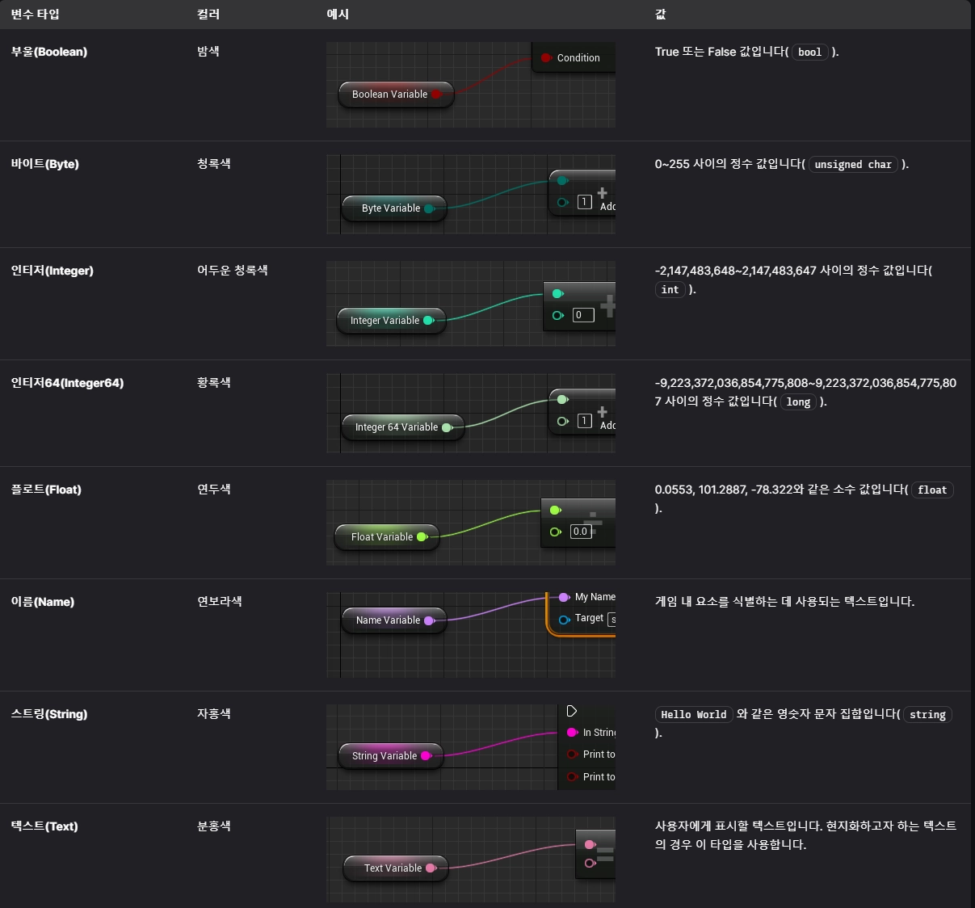The height and width of the screenshot is (908, 975).
Task: Click the 어두운 청록색 color name
Action: (233, 270)
